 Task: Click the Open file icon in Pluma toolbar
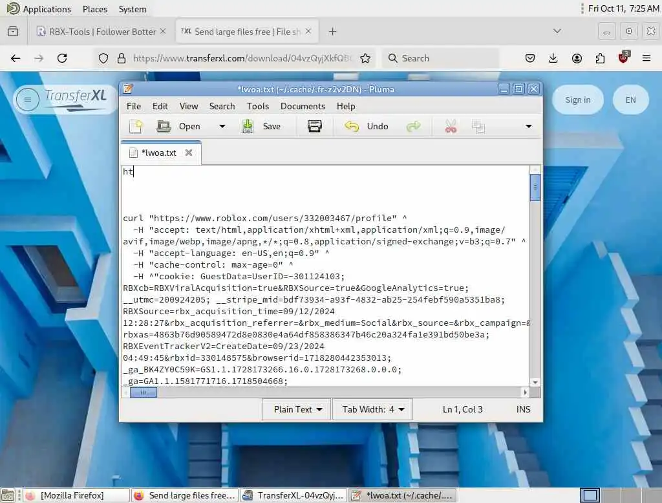(164, 126)
